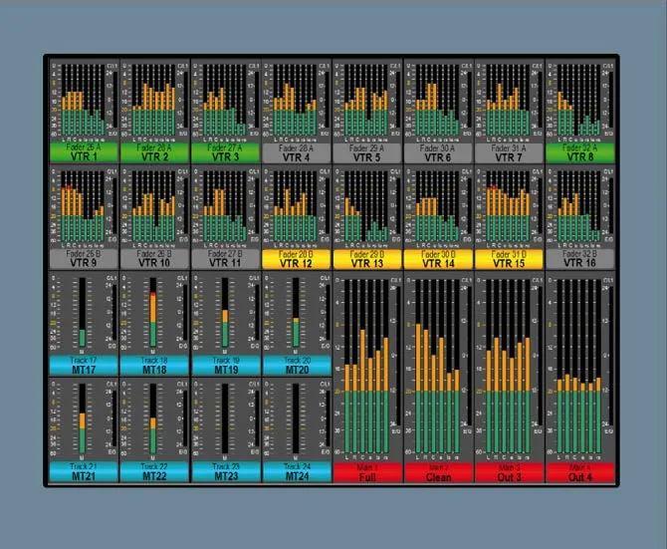
Task: Select the yellow VTR 15 label strip
Action: [509, 259]
